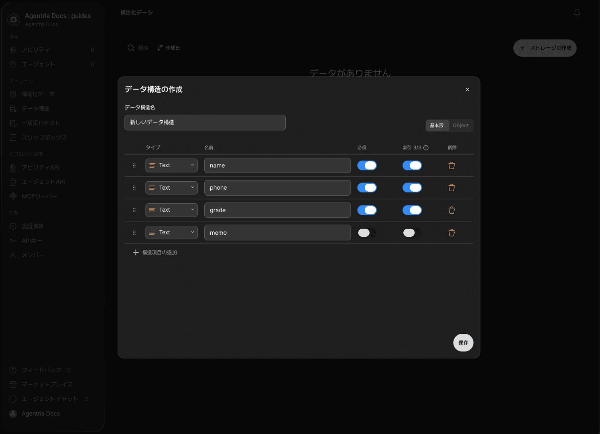This screenshot has width=600, height=434.
Task: Click the memo field input
Action: (277, 233)
